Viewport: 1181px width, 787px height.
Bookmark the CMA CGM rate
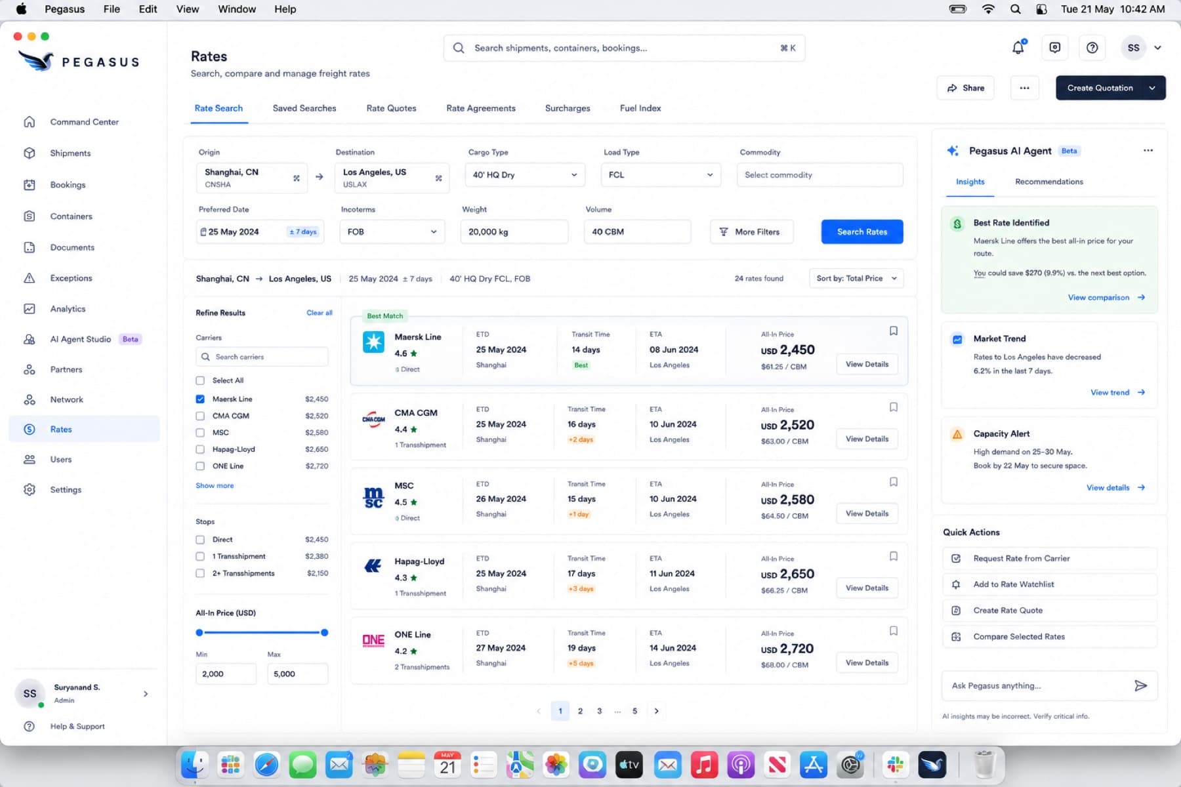click(893, 407)
